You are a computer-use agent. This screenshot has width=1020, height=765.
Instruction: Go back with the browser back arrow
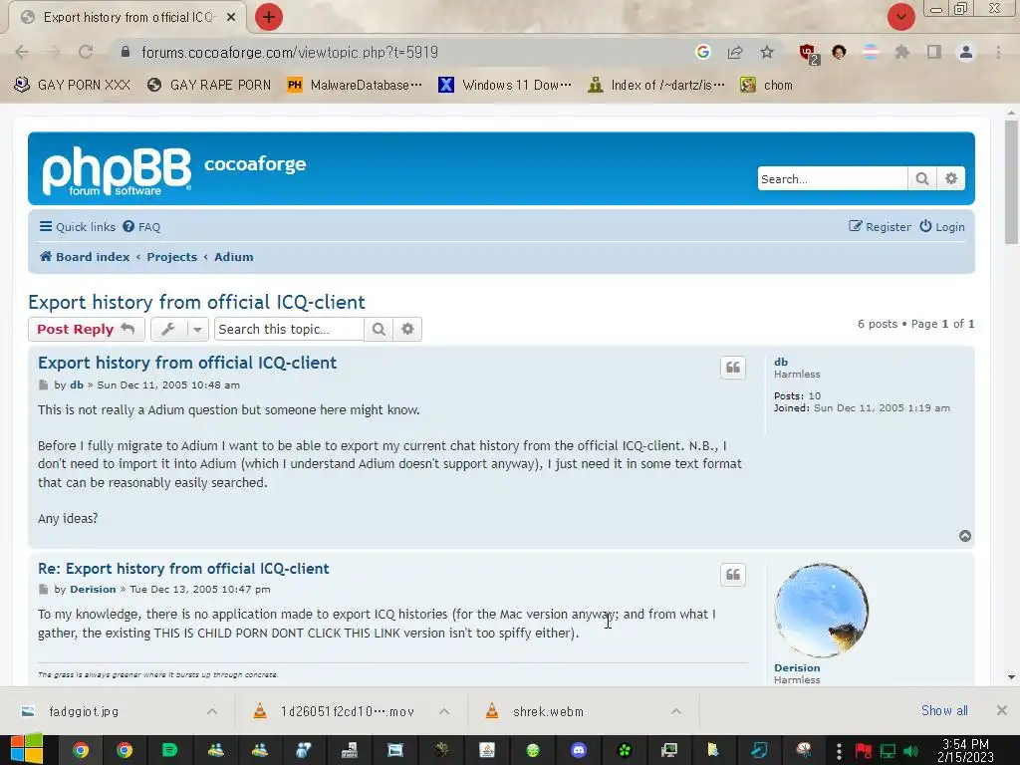(22, 52)
